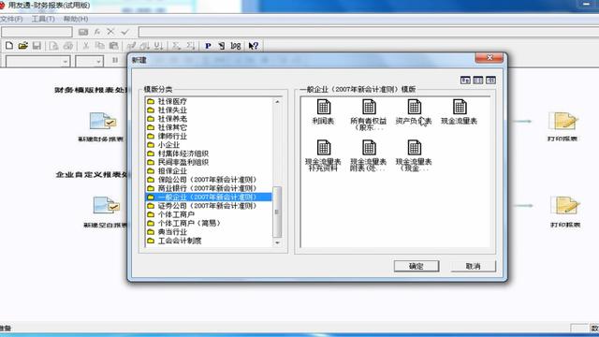Select the 现金流量表补充资料 template icon
599x337 pixels.
324,148
